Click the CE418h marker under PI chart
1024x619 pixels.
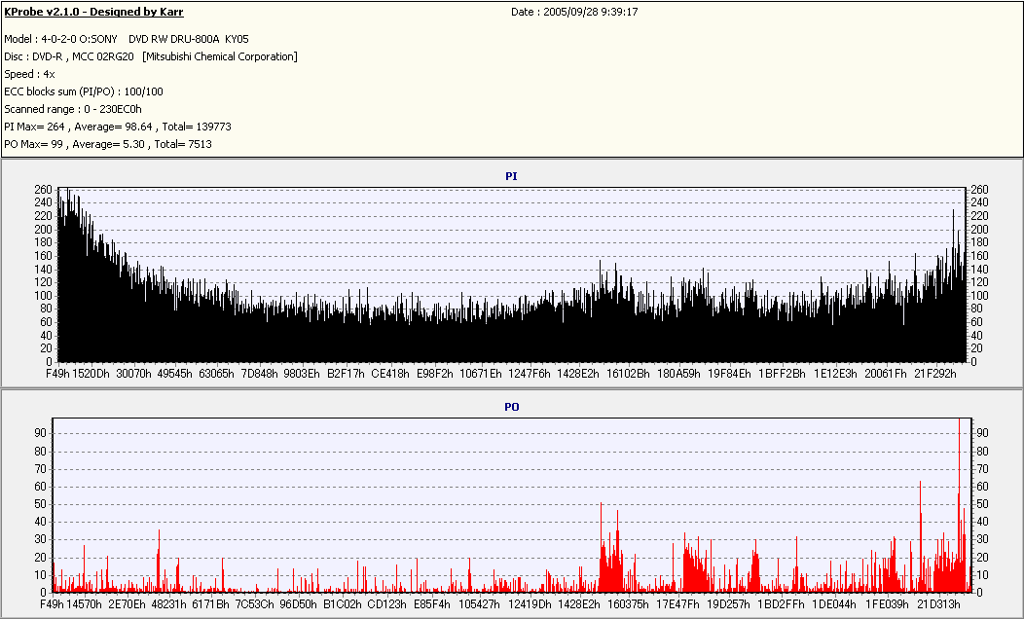pyautogui.click(x=389, y=373)
